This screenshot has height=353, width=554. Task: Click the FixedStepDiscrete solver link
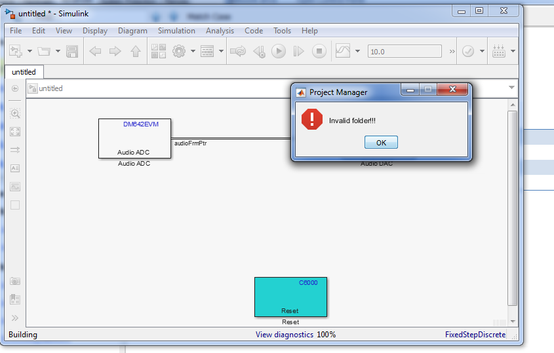click(x=475, y=334)
